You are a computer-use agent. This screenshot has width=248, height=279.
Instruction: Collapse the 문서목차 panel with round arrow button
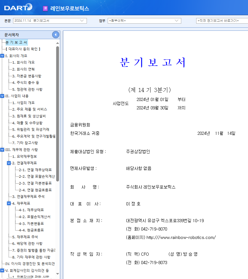coord(56,34)
